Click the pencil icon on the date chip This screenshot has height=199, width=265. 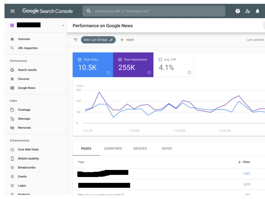[111, 40]
